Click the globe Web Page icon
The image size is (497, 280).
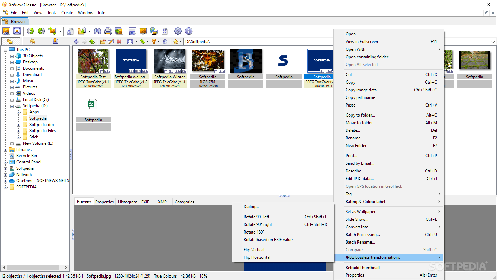tap(154, 31)
